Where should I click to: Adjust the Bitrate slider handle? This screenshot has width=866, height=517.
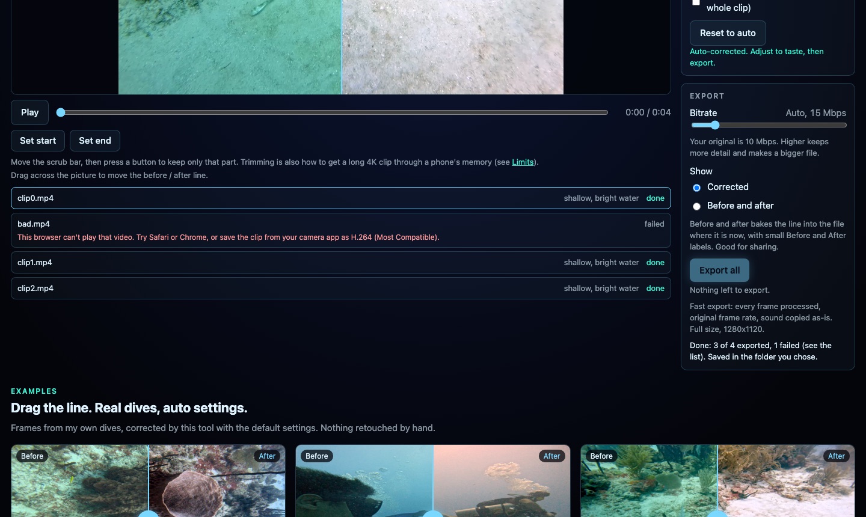point(715,125)
